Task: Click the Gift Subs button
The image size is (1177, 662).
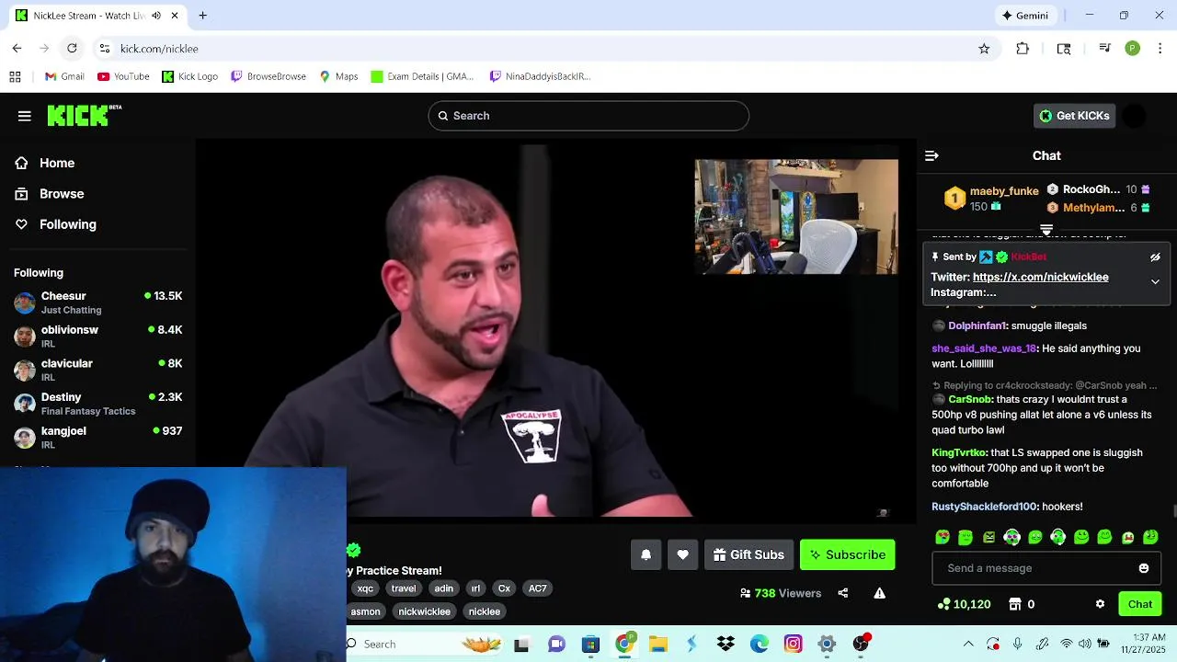Action: [x=748, y=554]
